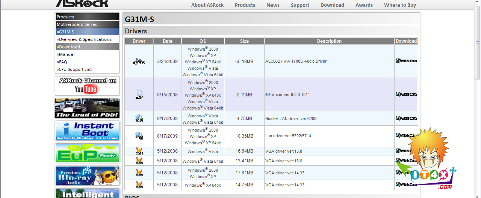The height and width of the screenshot is (198, 481).
Task: Select Realtek LAN driver ver:6208 text
Action: coord(291,118)
